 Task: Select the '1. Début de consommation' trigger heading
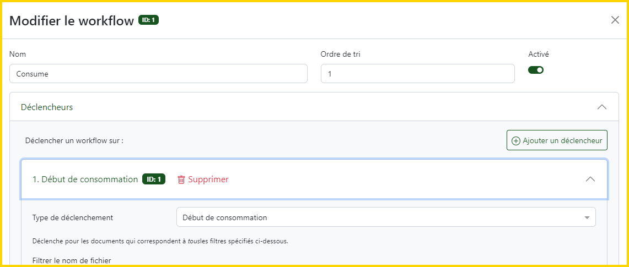(85, 179)
